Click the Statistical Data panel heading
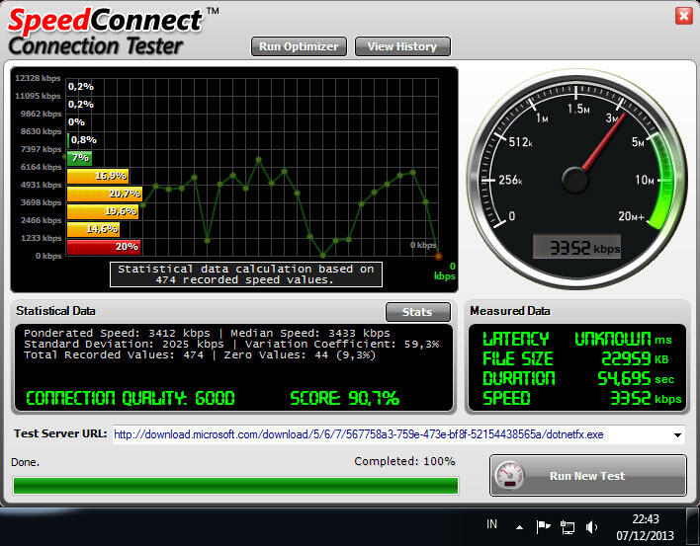This screenshot has width=700, height=546. coord(55,311)
